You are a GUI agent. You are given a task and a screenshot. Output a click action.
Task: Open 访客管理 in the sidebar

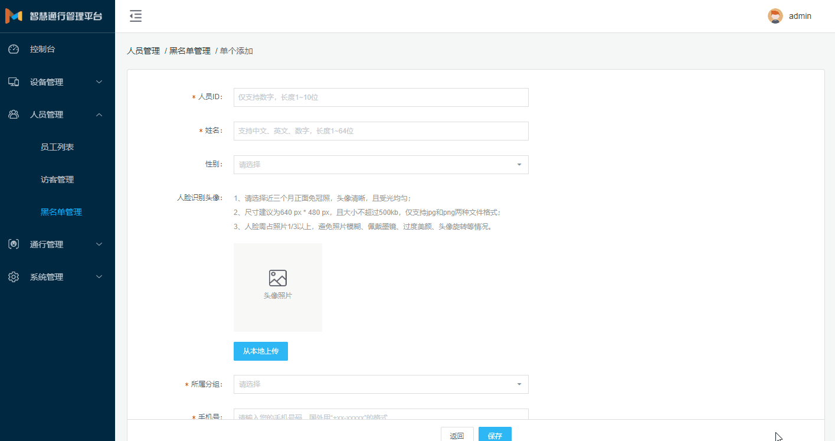click(x=57, y=179)
